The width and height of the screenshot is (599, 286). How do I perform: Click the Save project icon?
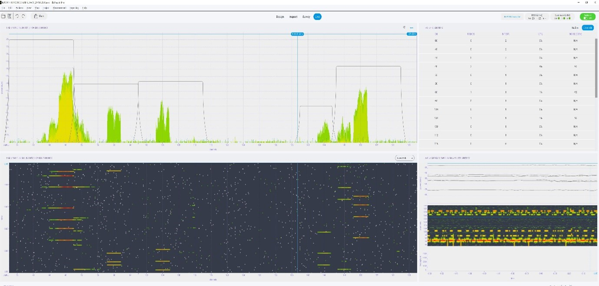point(10,16)
